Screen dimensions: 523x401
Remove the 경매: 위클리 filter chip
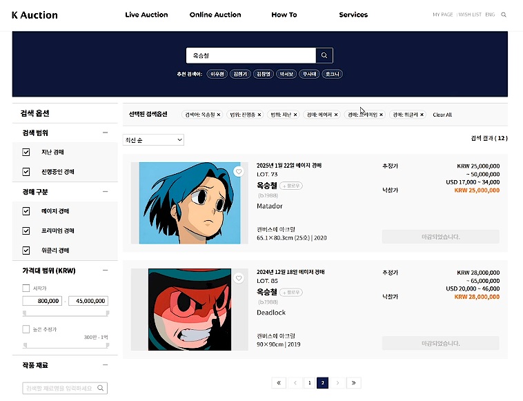click(422, 115)
